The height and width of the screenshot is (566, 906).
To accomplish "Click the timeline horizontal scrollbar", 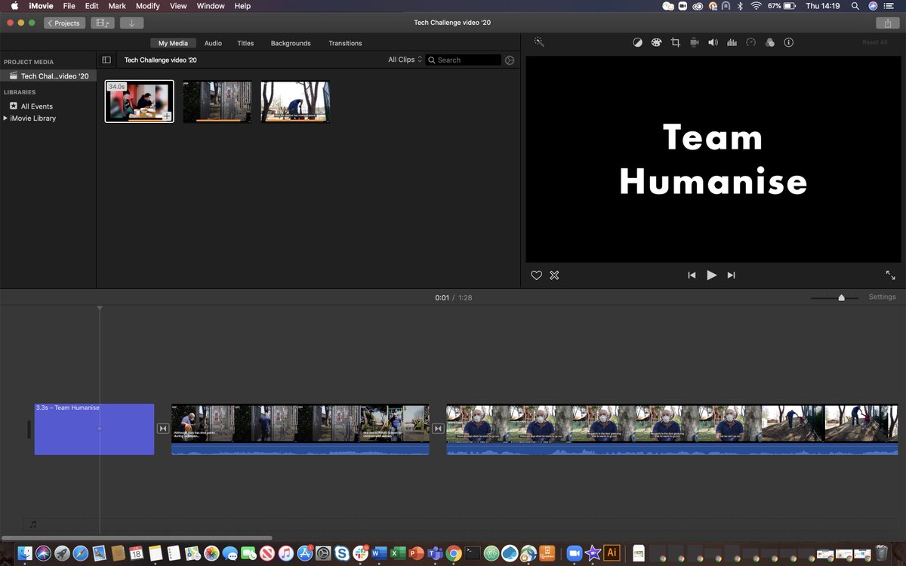I will [x=137, y=538].
